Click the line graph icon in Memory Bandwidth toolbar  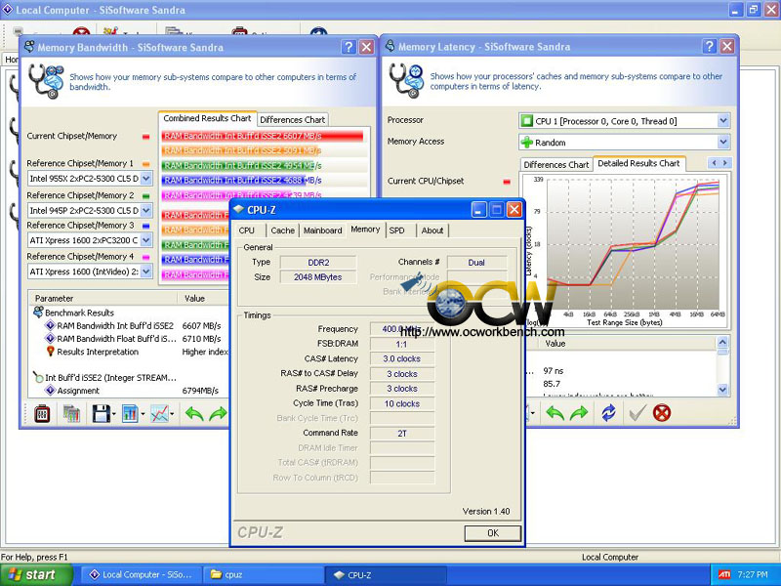pyautogui.click(x=159, y=413)
